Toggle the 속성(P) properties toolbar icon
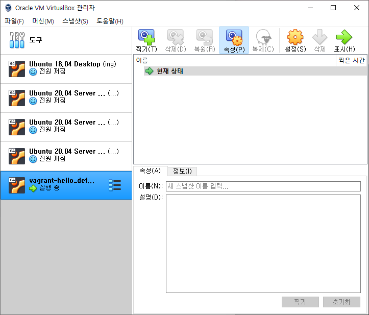This screenshot has height=315, width=369. pos(234,40)
